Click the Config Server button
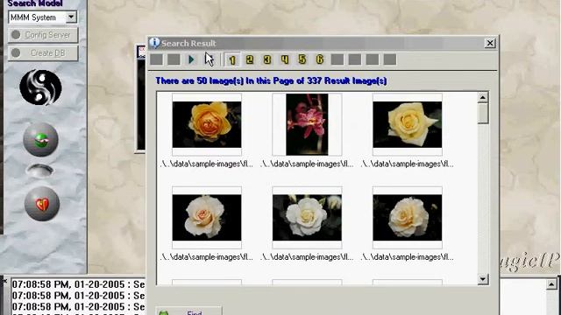This screenshot has height=315, width=561. point(43,35)
